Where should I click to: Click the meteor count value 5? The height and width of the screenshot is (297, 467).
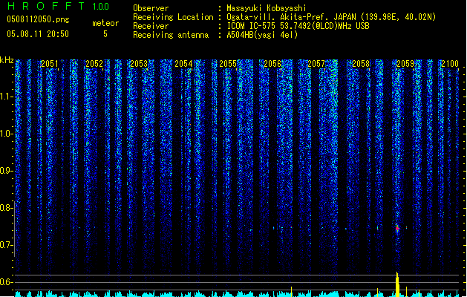click(105, 34)
